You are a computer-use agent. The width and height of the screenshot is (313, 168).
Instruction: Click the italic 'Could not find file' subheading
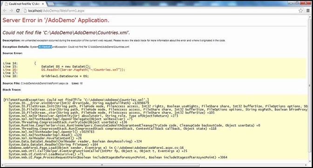point(67,33)
